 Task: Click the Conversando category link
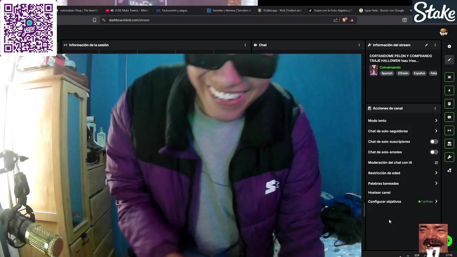tap(390, 67)
